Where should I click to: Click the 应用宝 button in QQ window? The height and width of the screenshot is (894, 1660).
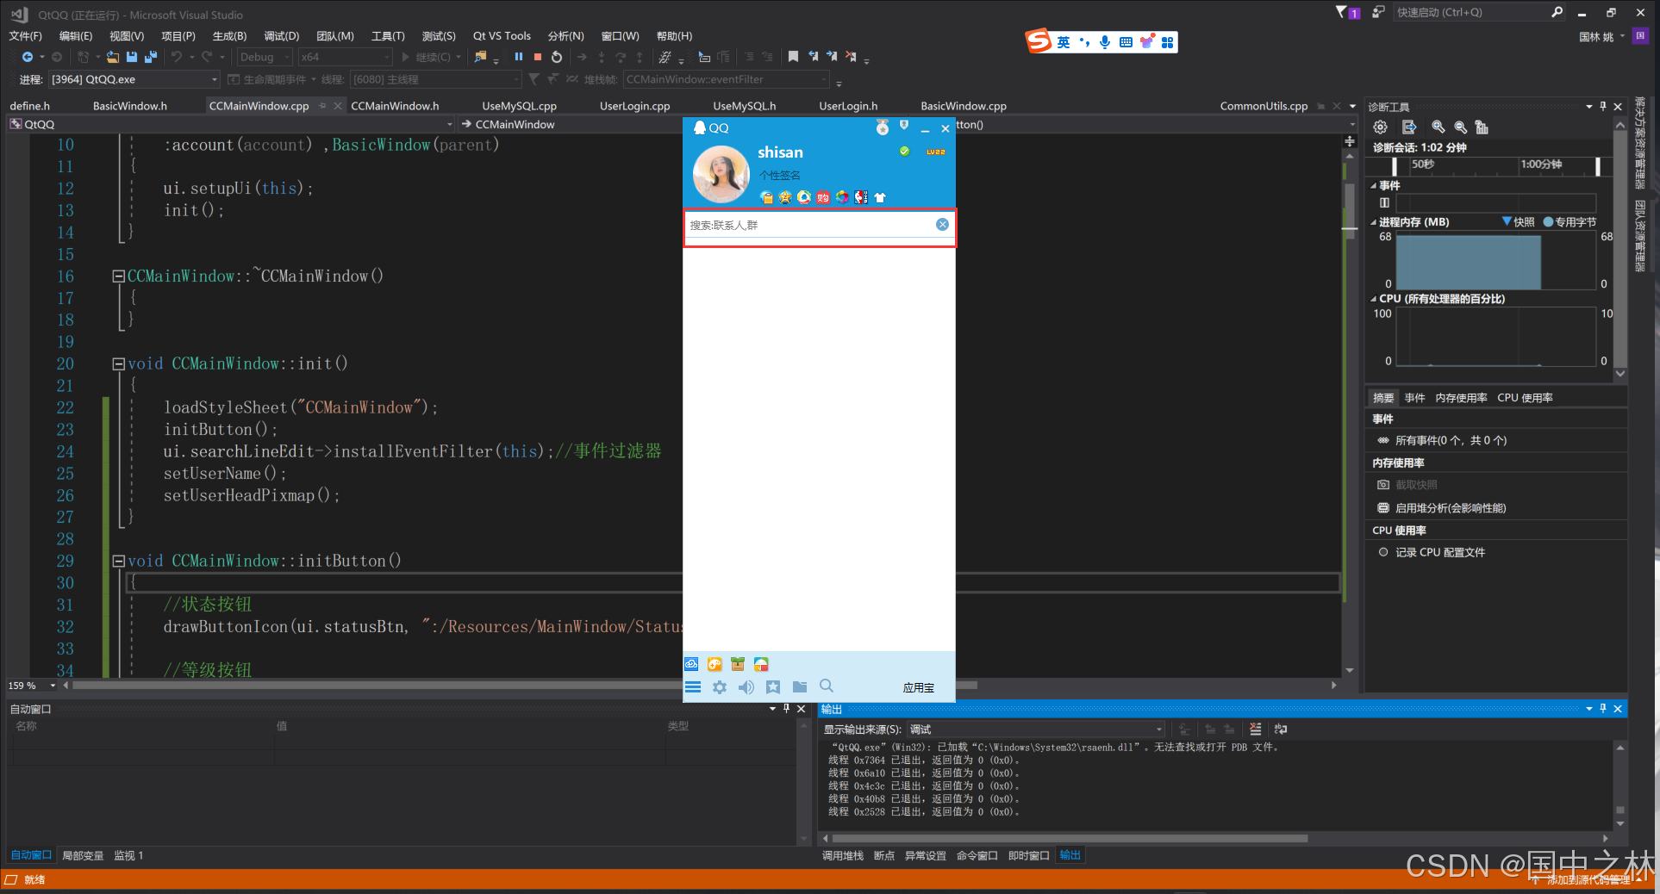point(918,687)
